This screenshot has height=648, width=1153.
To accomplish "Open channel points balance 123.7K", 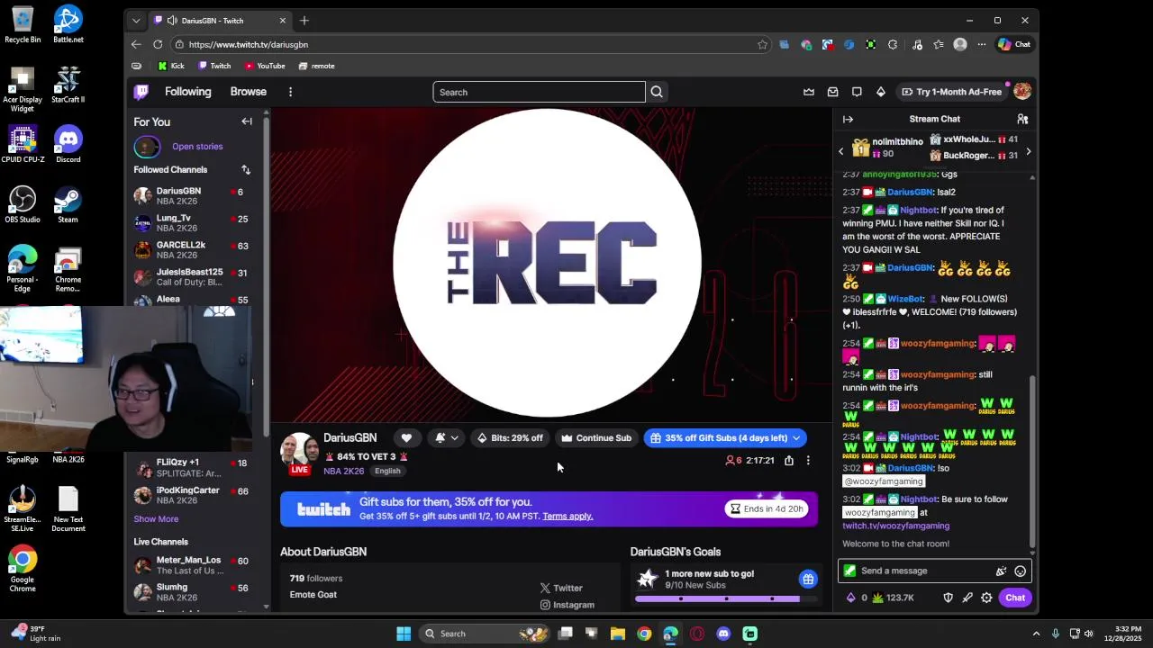I will coord(893,598).
